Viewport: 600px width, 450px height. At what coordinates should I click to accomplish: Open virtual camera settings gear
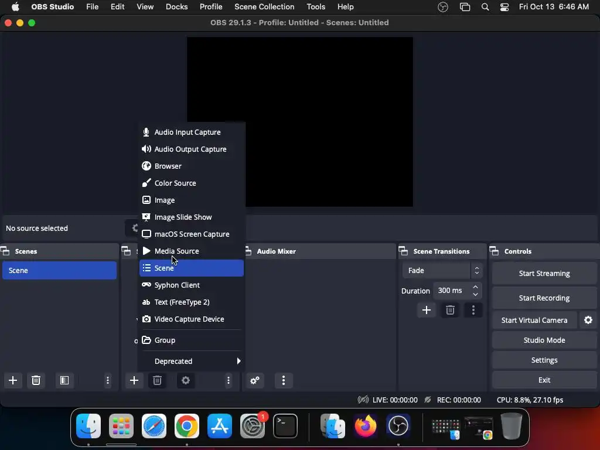click(x=588, y=320)
